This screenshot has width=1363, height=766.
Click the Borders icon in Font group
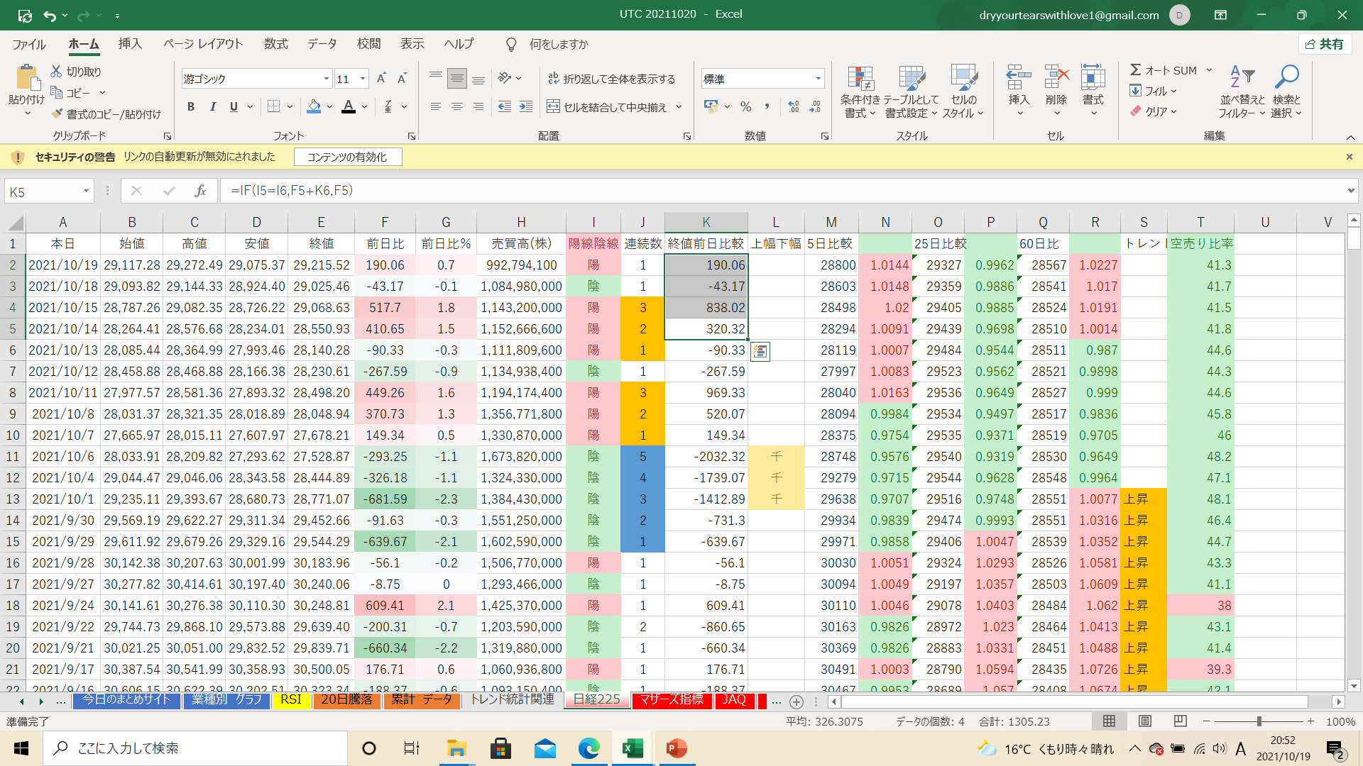tap(273, 107)
